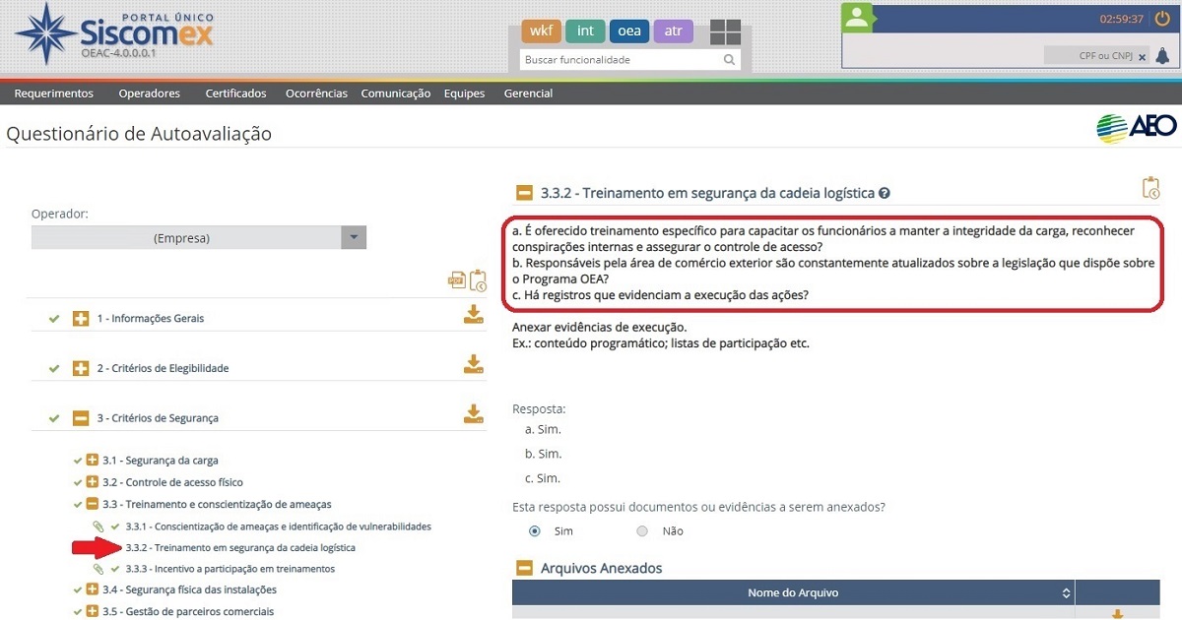Image resolution: width=1182 pixels, height=620 pixels.
Task: Expand the 2 - Critérios de Elegibilidade section
Action: click(79, 366)
